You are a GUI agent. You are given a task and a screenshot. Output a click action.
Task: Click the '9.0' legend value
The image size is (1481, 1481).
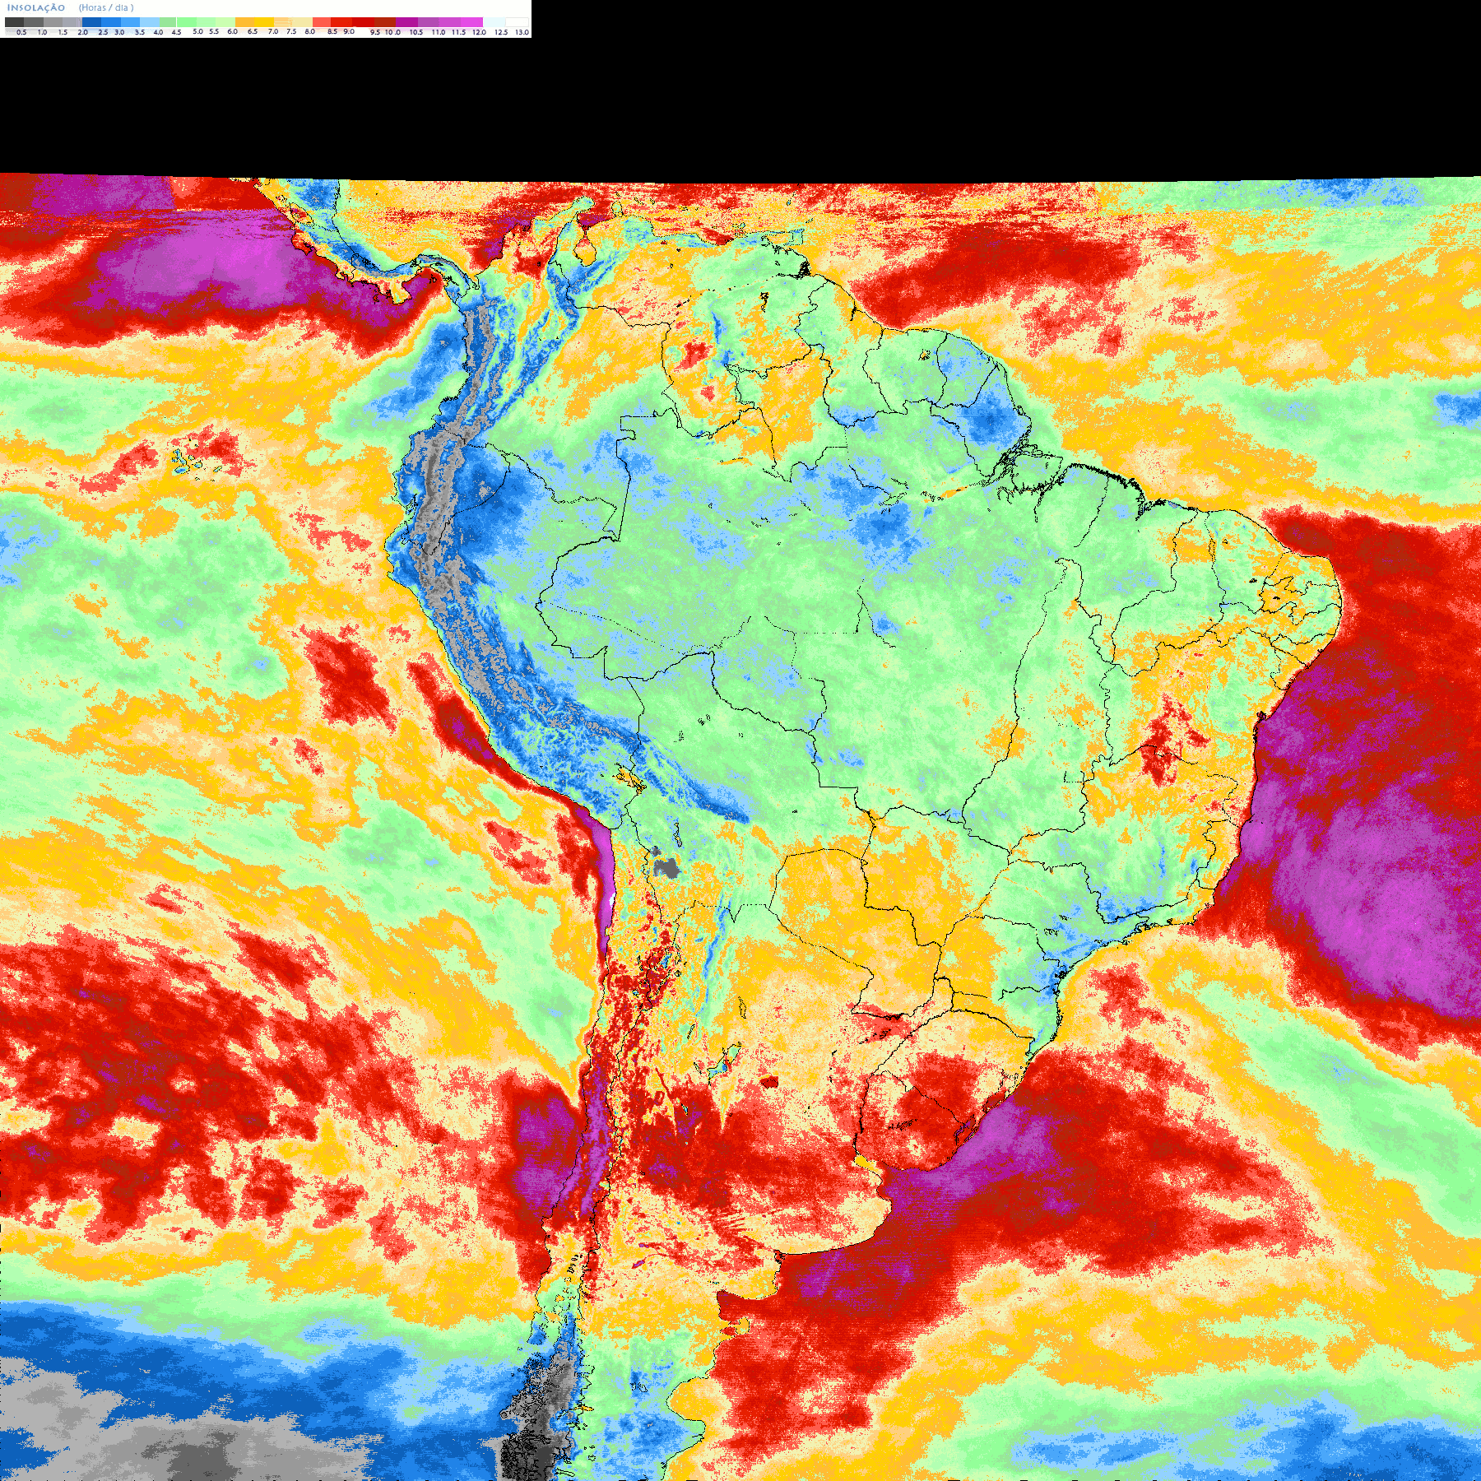349,31
